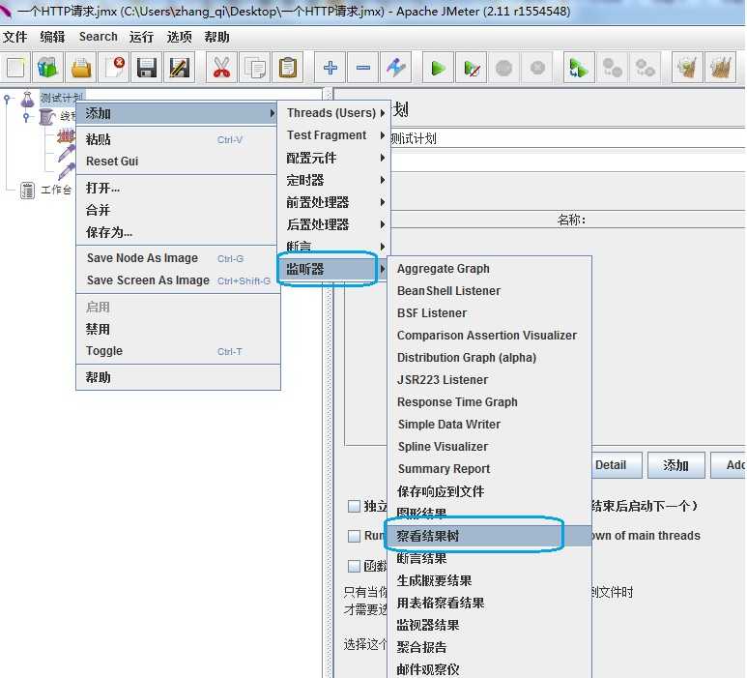Screen dimensions: 747x678
Task: Select the thread group spool icon in tree
Action: (x=46, y=116)
